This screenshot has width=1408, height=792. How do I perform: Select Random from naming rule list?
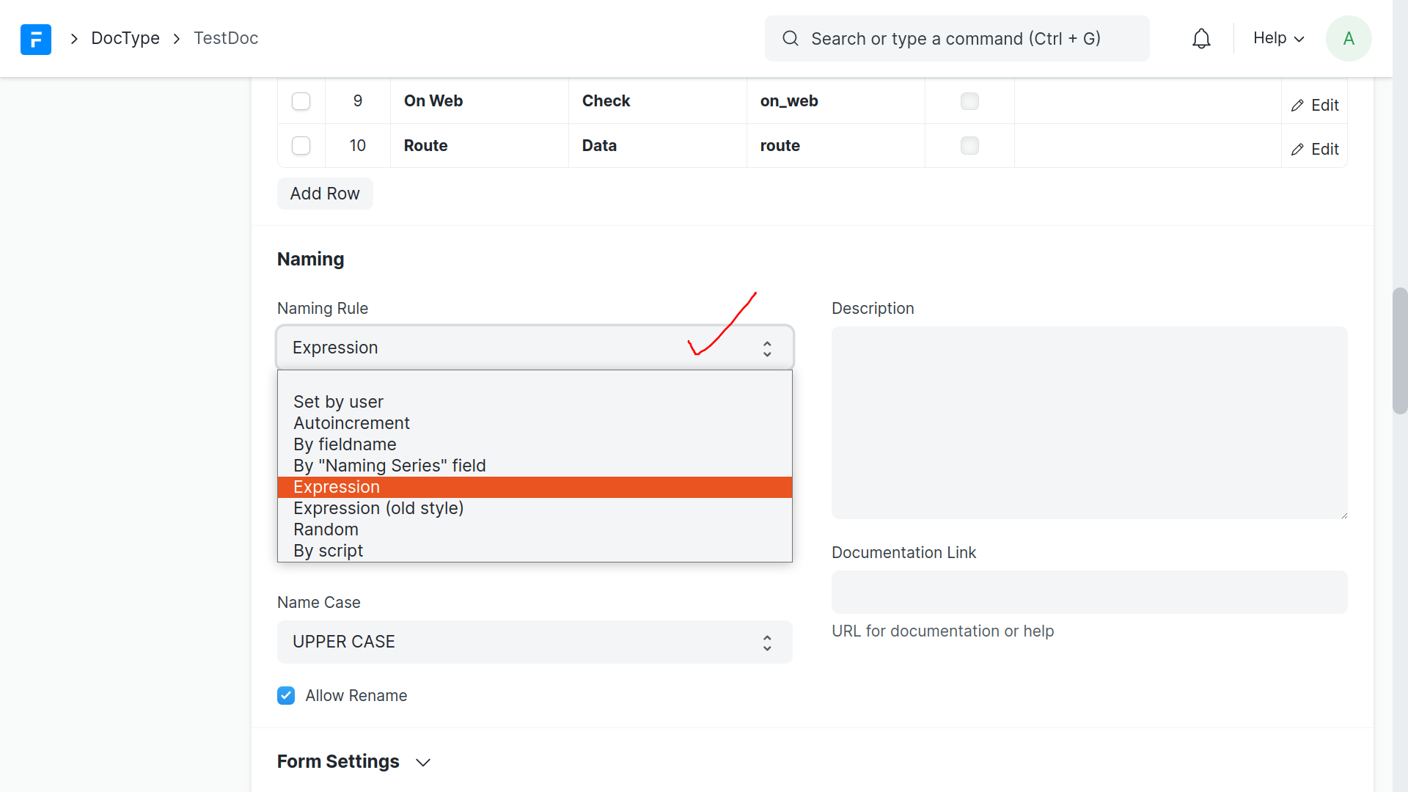[326, 529]
